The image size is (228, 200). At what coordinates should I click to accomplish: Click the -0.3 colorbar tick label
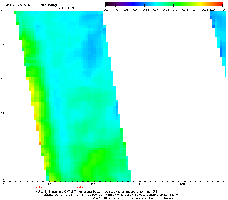[154, 10]
